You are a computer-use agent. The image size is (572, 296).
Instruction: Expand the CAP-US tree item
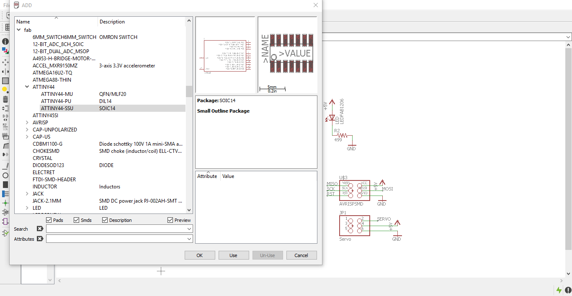tap(27, 136)
